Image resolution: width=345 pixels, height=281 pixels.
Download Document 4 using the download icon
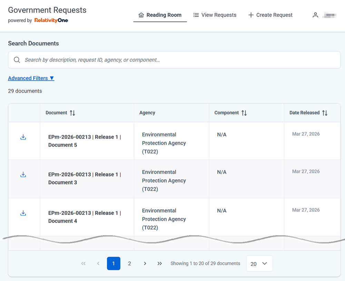pos(23,213)
